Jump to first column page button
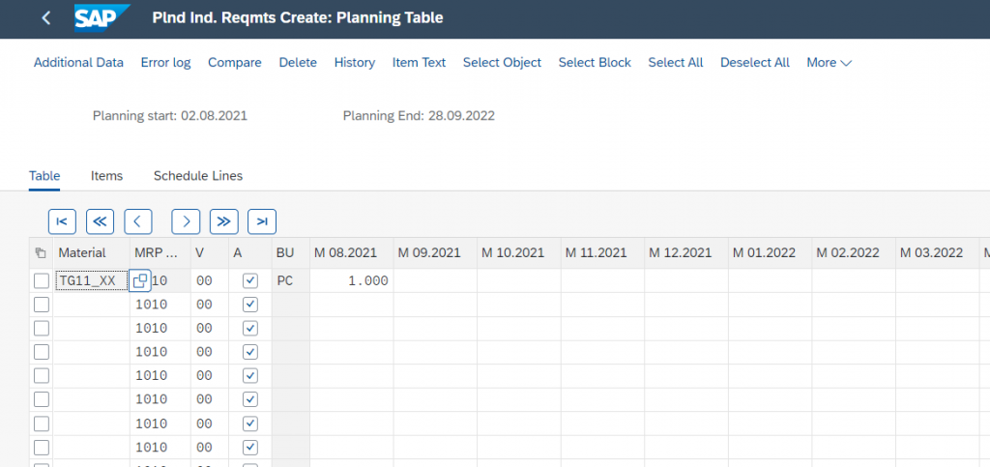 coord(61,221)
